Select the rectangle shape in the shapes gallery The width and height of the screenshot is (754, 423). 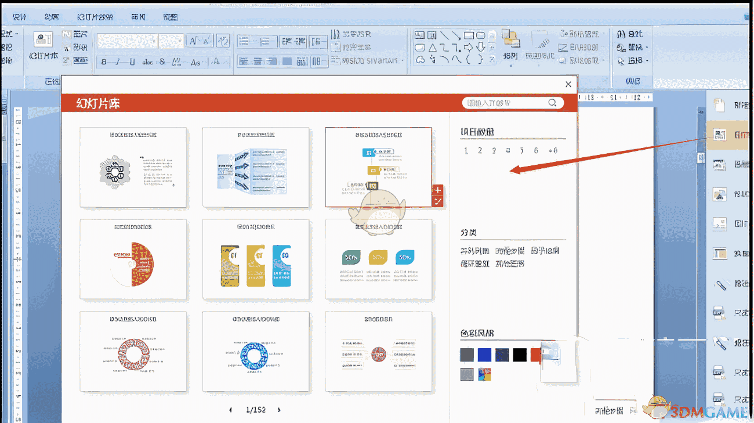[x=467, y=35]
